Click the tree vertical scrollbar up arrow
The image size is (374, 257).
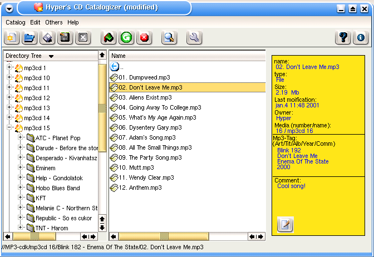click(x=102, y=55)
